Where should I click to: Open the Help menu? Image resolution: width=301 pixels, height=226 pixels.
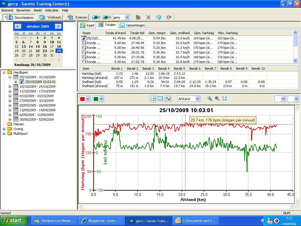point(65,10)
